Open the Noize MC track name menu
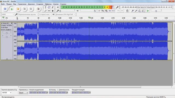This screenshot has height=98, width=175. click(8, 23)
